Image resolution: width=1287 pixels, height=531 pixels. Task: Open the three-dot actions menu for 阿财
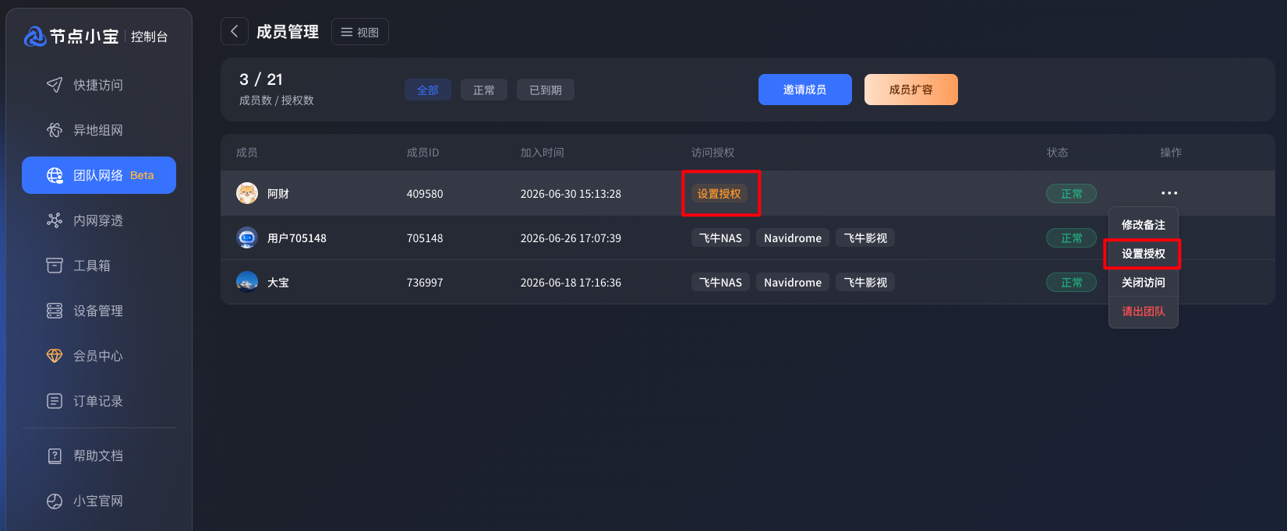1169,193
